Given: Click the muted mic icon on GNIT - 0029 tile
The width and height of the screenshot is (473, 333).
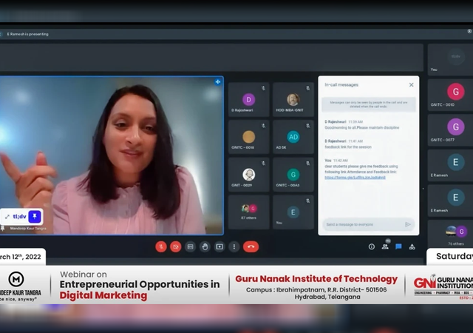Looking at the screenshot, I should point(263,164).
